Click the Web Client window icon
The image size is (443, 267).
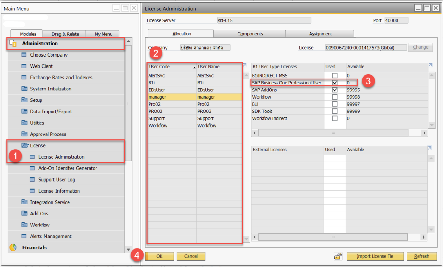pos(24,66)
